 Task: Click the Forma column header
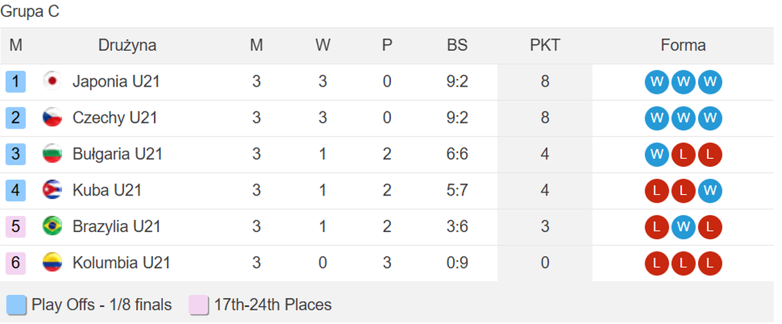coord(683,46)
